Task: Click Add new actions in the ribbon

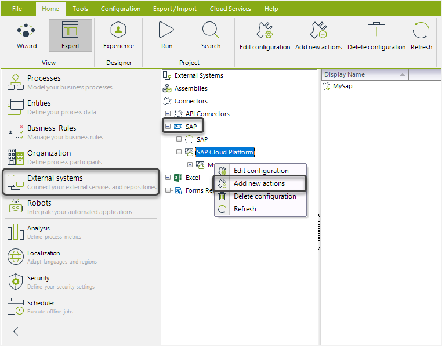Action: click(318, 36)
